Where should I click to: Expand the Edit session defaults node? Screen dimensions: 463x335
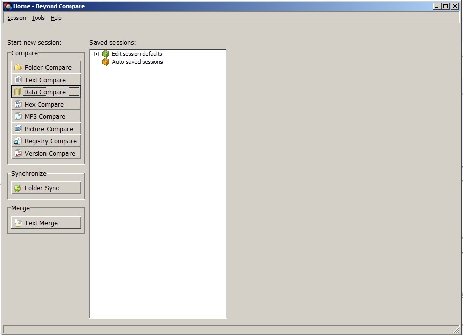tap(96, 54)
